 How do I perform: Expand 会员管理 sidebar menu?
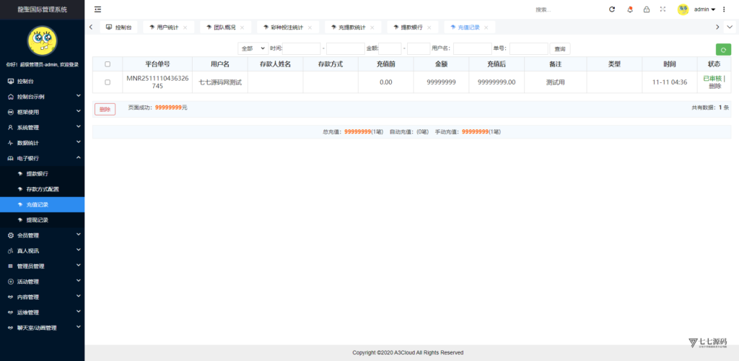click(x=43, y=235)
